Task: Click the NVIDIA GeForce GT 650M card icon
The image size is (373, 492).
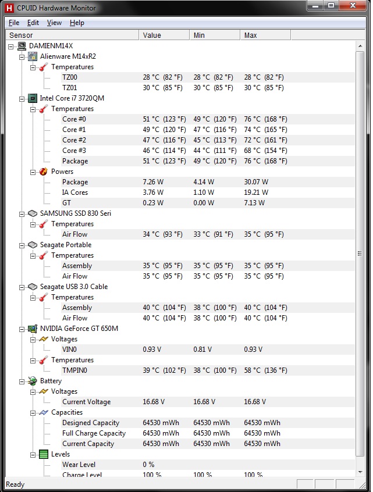Action: click(33, 329)
